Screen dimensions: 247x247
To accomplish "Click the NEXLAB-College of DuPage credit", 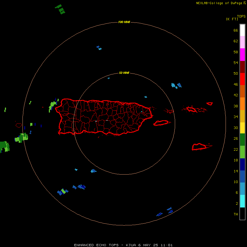I will [x=221, y=3].
